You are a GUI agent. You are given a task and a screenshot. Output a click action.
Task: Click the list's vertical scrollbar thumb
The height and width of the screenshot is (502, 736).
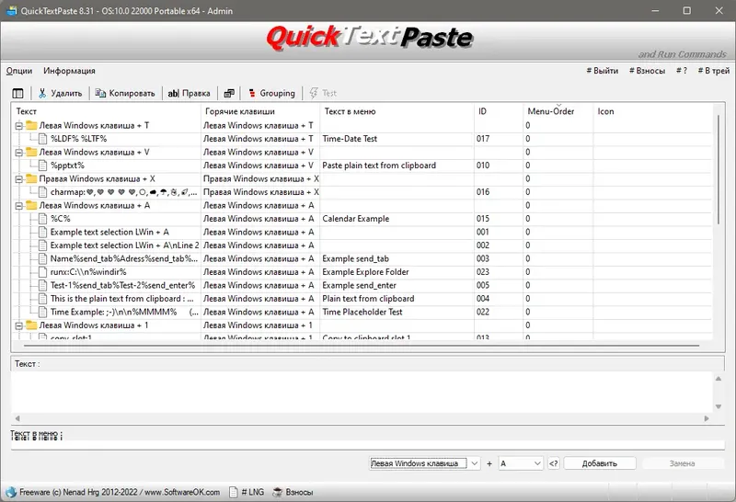point(719,170)
